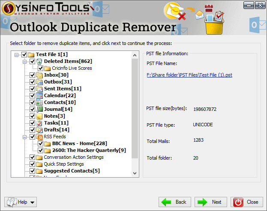The height and width of the screenshot is (211, 267).
Task: Click the Quick Step Settings folder icon
Action: tap(39, 164)
